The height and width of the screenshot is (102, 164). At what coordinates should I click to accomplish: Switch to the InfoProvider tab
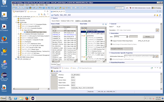click(x=32, y=11)
